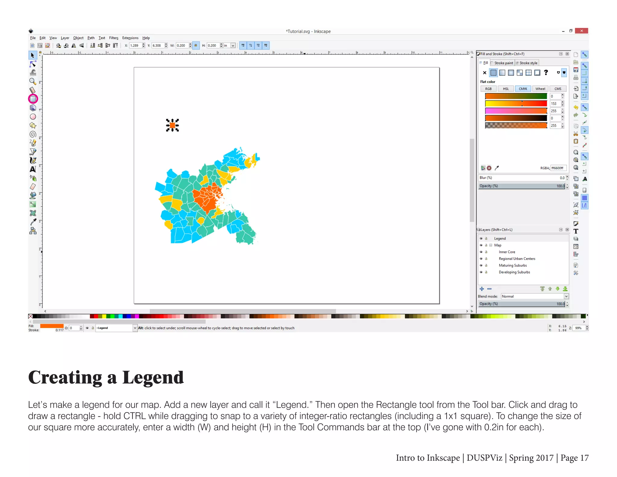
Task: Choose the Edit paths by nodes tool
Action: click(33, 64)
